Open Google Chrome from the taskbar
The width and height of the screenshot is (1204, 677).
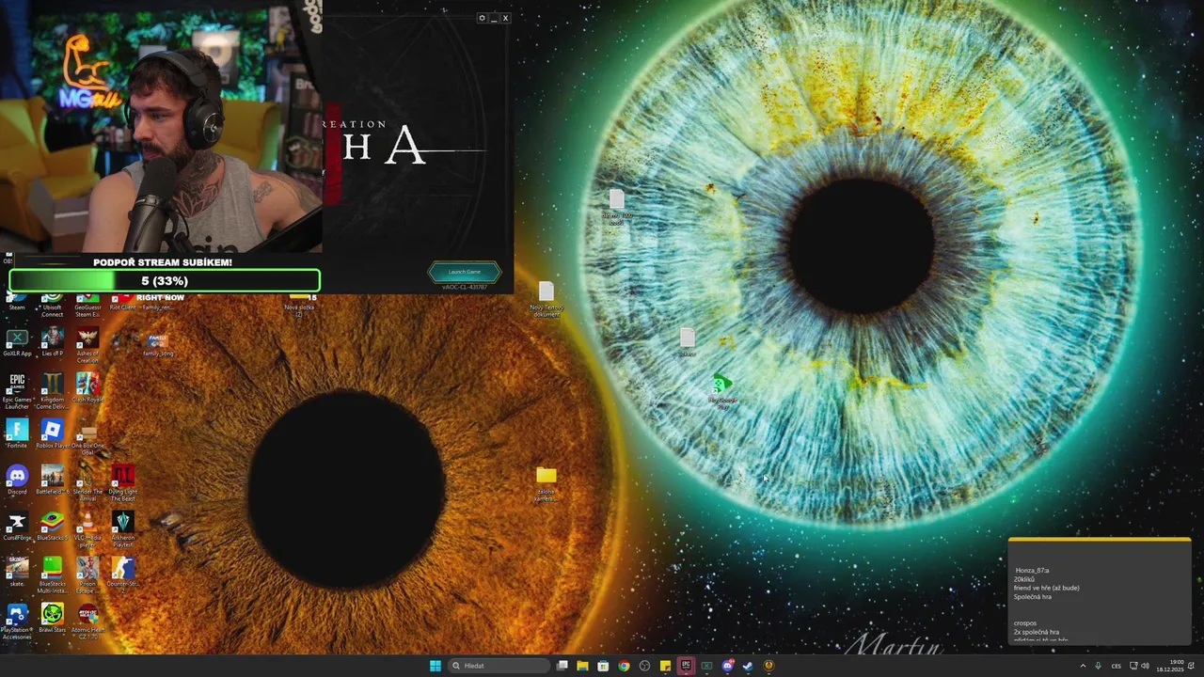pos(624,666)
